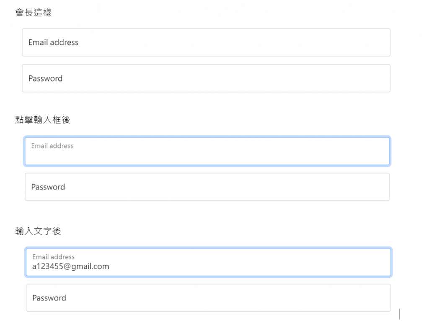
Task: Click Password field under 會長這樣
Action: pos(206,78)
